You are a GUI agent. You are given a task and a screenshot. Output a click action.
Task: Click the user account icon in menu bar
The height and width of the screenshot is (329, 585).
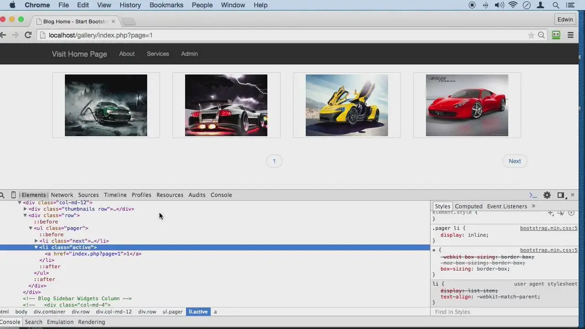(541, 5)
